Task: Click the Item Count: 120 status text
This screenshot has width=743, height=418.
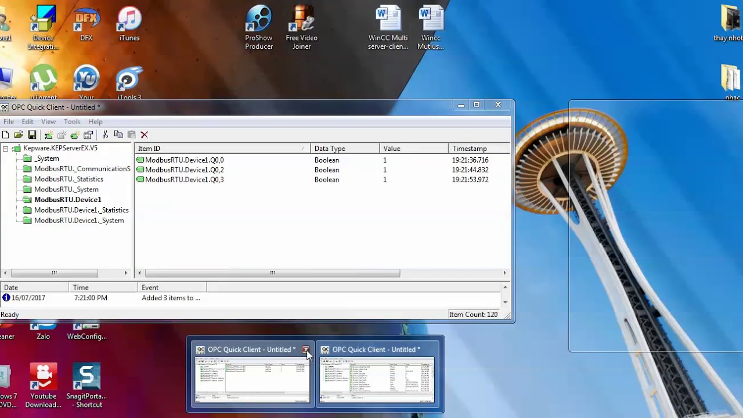Action: [473, 315]
